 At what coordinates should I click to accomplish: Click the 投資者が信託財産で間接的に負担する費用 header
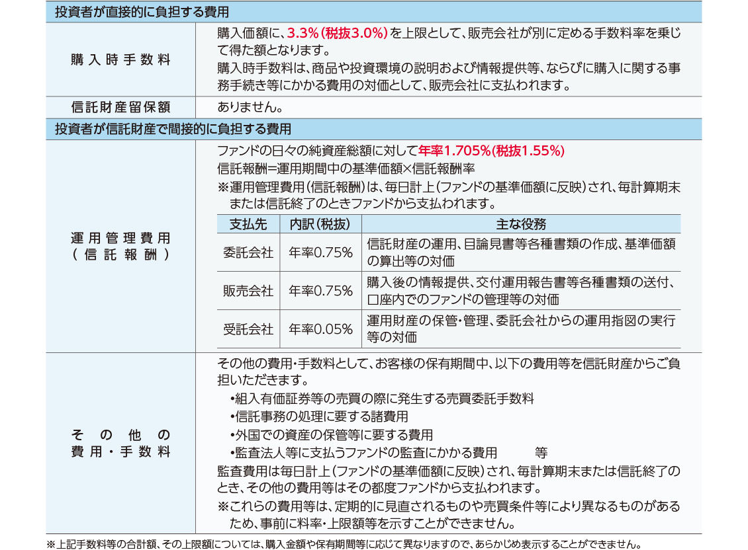[x=173, y=129]
